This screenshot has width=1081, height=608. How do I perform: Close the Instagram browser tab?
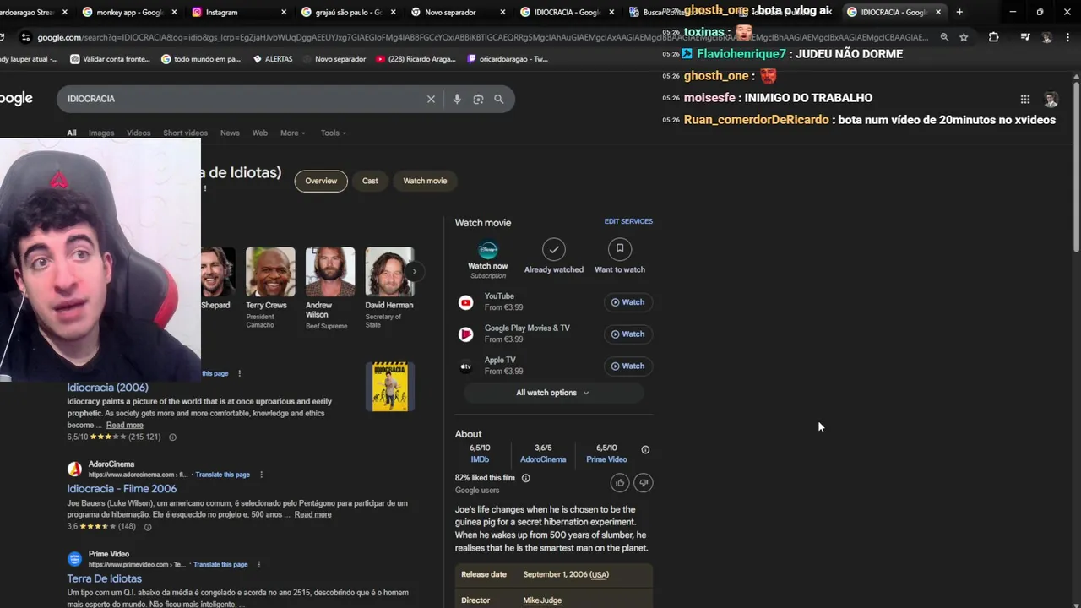283,12
